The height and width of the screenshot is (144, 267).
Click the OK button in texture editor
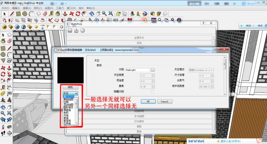[148, 101]
